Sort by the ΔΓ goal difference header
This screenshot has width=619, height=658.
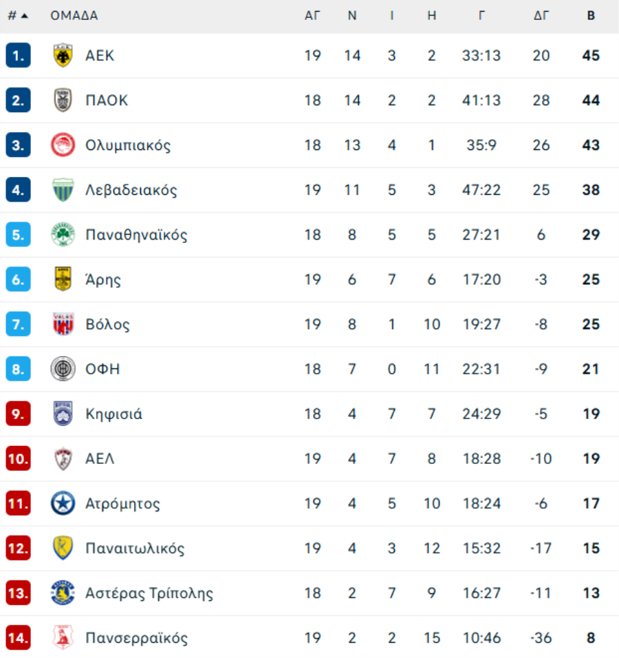(541, 16)
